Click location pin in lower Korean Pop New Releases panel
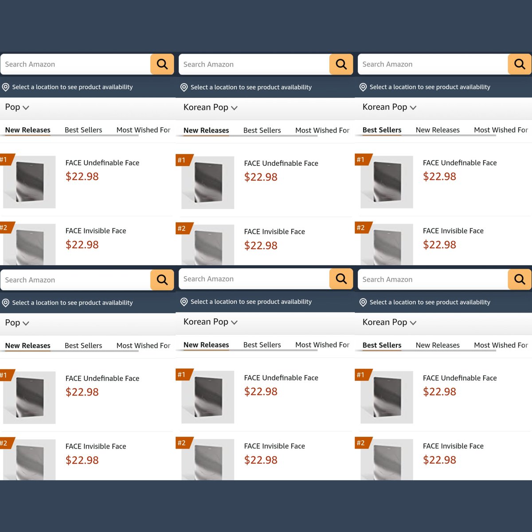 tap(184, 302)
